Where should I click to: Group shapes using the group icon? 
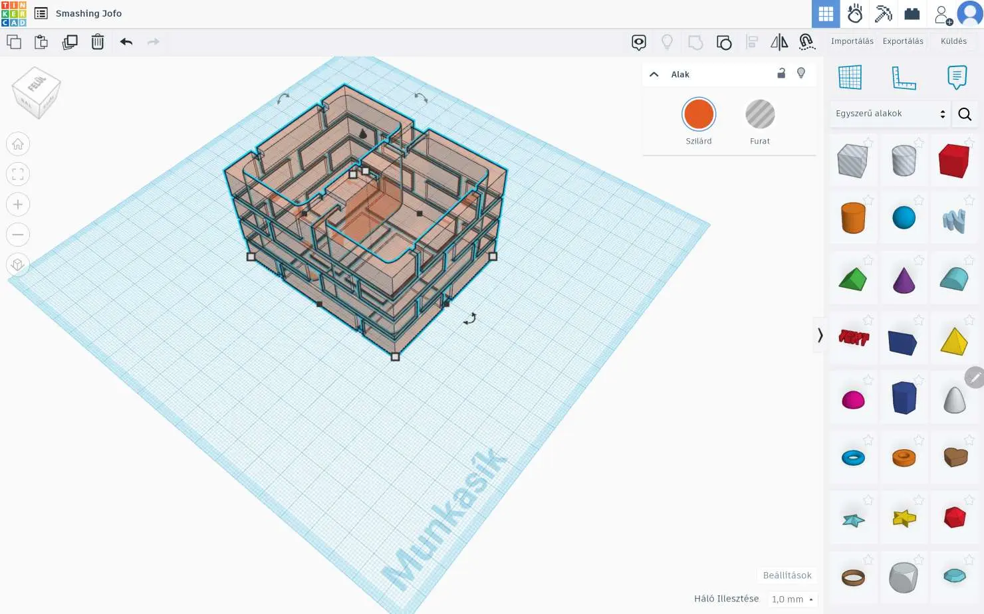[x=724, y=42]
